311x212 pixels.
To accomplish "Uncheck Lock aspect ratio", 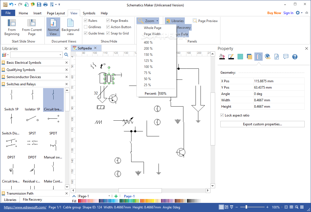I will [x=222, y=115].
